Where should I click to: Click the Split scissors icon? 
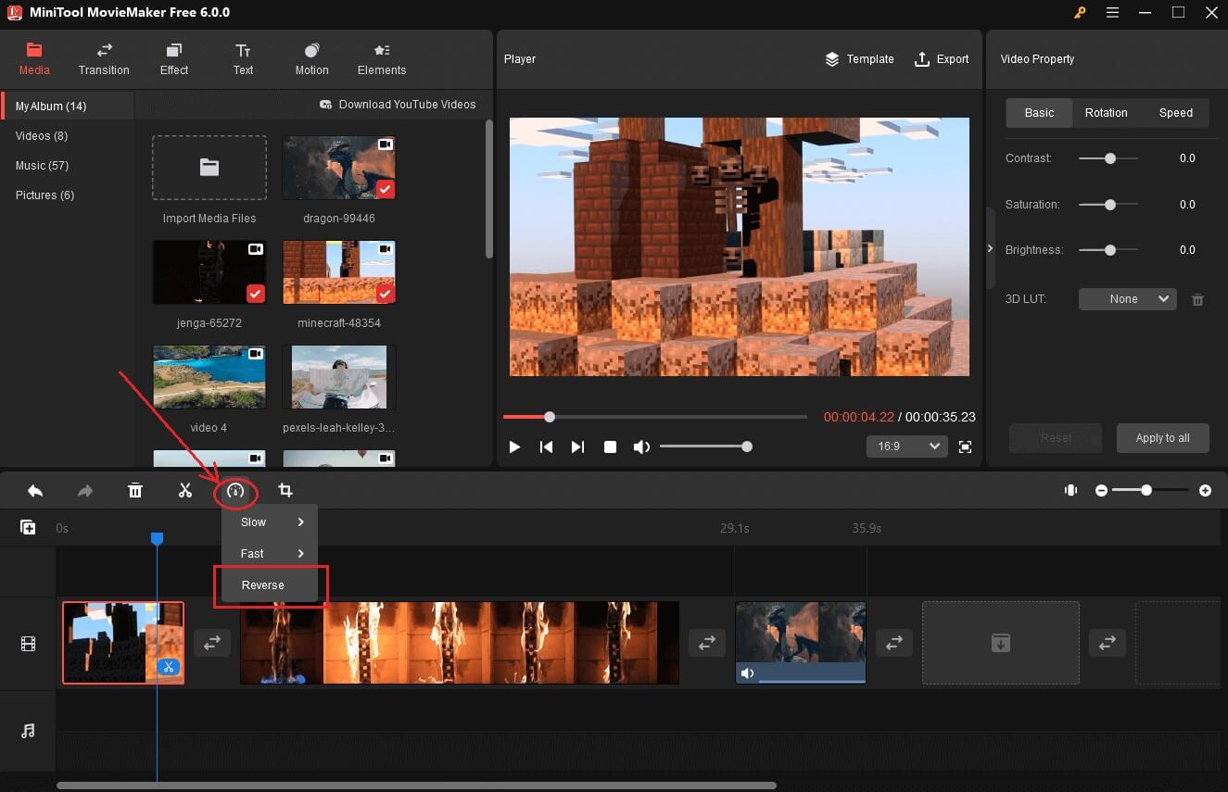point(185,491)
